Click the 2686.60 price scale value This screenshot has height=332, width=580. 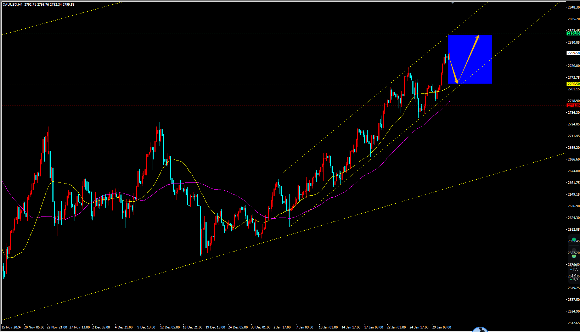tap(574, 159)
